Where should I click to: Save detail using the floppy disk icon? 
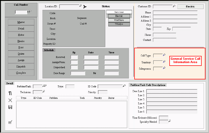[x=10, y=107]
